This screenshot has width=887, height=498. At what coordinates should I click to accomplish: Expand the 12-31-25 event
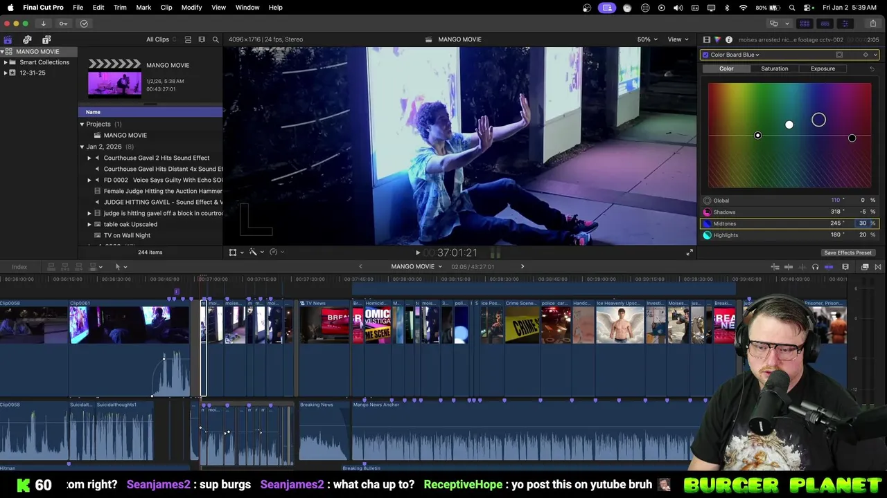pos(6,73)
